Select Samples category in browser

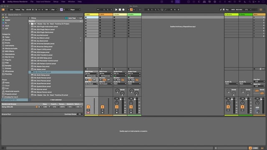click(x=8, y=66)
